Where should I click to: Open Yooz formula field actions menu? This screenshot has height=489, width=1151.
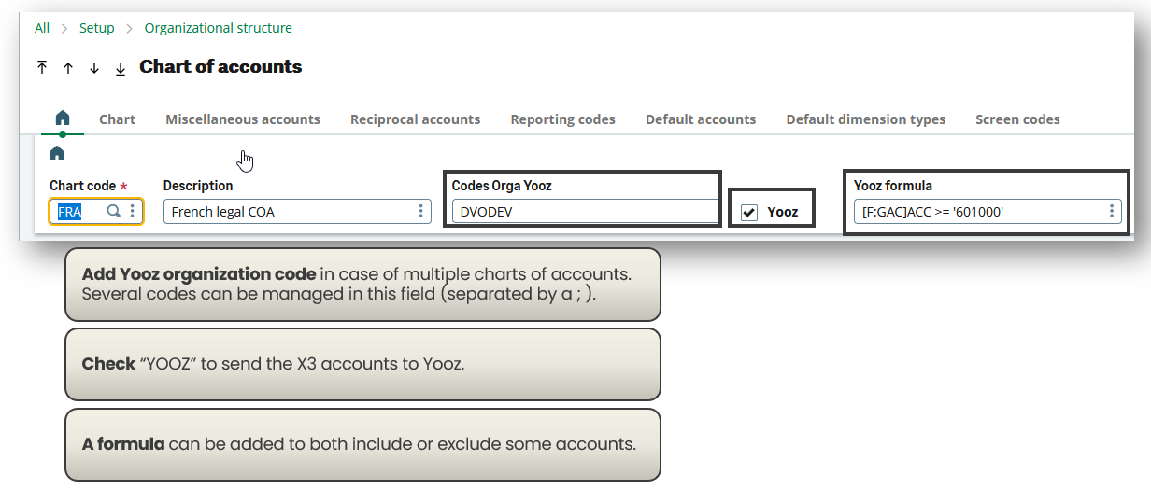point(1112,212)
